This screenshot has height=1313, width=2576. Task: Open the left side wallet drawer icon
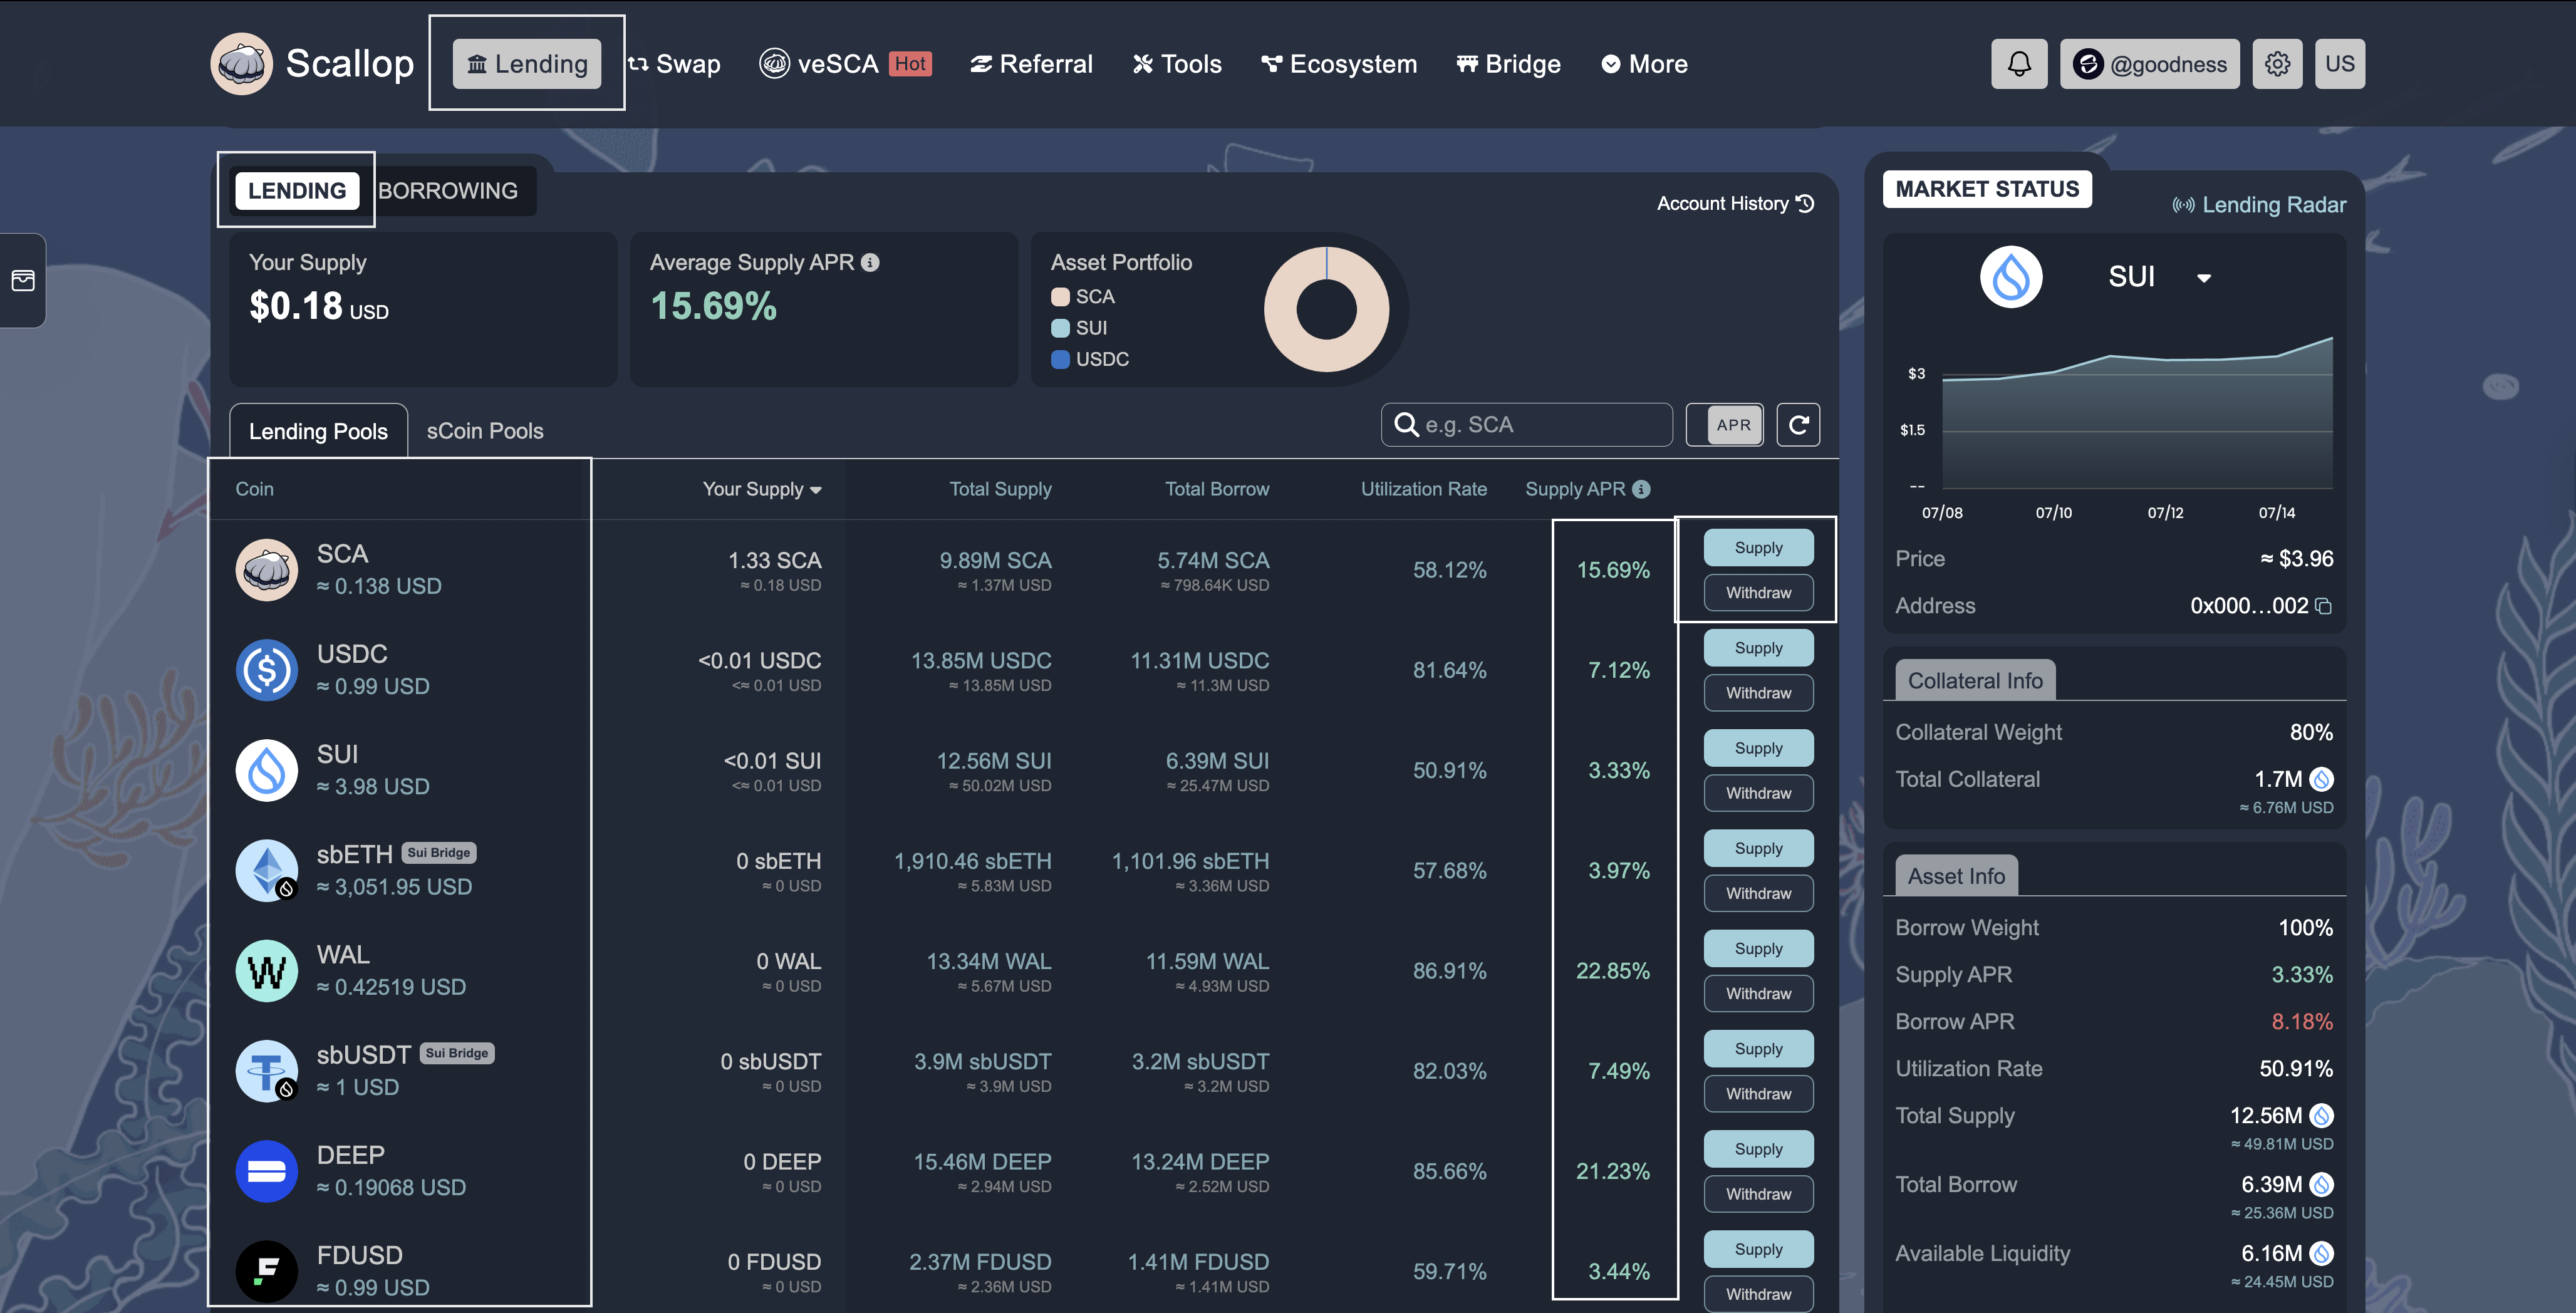pyautogui.click(x=22, y=280)
